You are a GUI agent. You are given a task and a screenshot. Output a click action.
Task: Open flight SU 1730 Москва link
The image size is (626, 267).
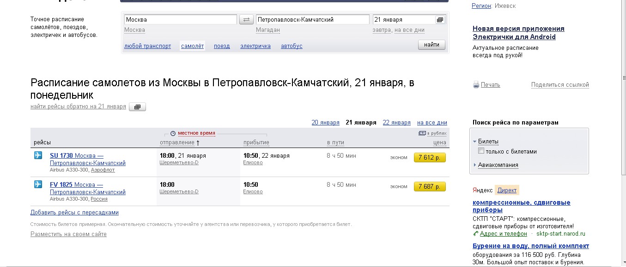point(88,159)
